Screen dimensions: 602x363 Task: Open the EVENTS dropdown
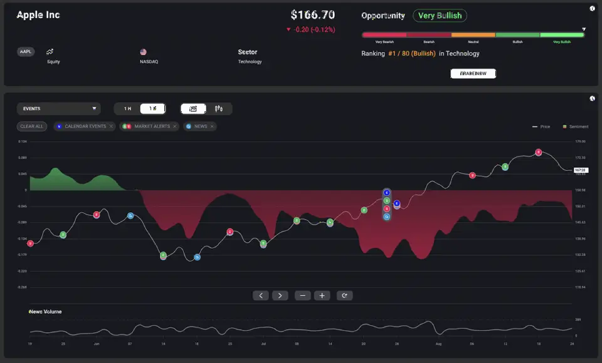pos(58,108)
